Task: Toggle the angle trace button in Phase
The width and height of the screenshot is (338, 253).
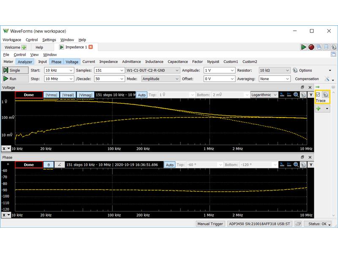Action: click(60, 165)
